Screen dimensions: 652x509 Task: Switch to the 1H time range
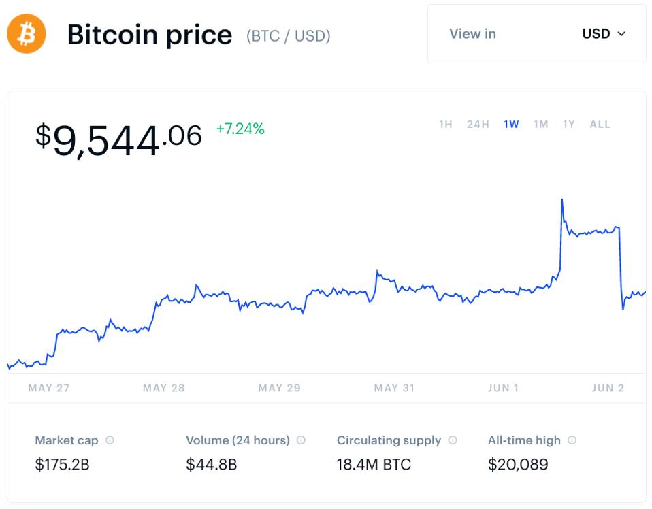tap(445, 125)
